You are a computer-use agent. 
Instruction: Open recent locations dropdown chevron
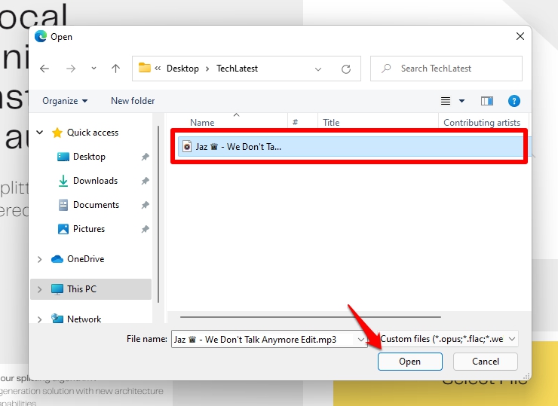[x=94, y=68]
